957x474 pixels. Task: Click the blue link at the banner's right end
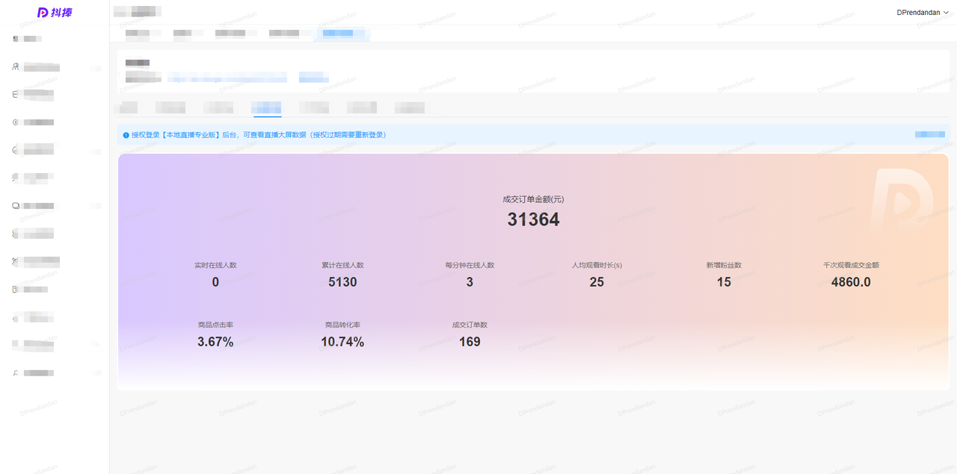point(930,134)
